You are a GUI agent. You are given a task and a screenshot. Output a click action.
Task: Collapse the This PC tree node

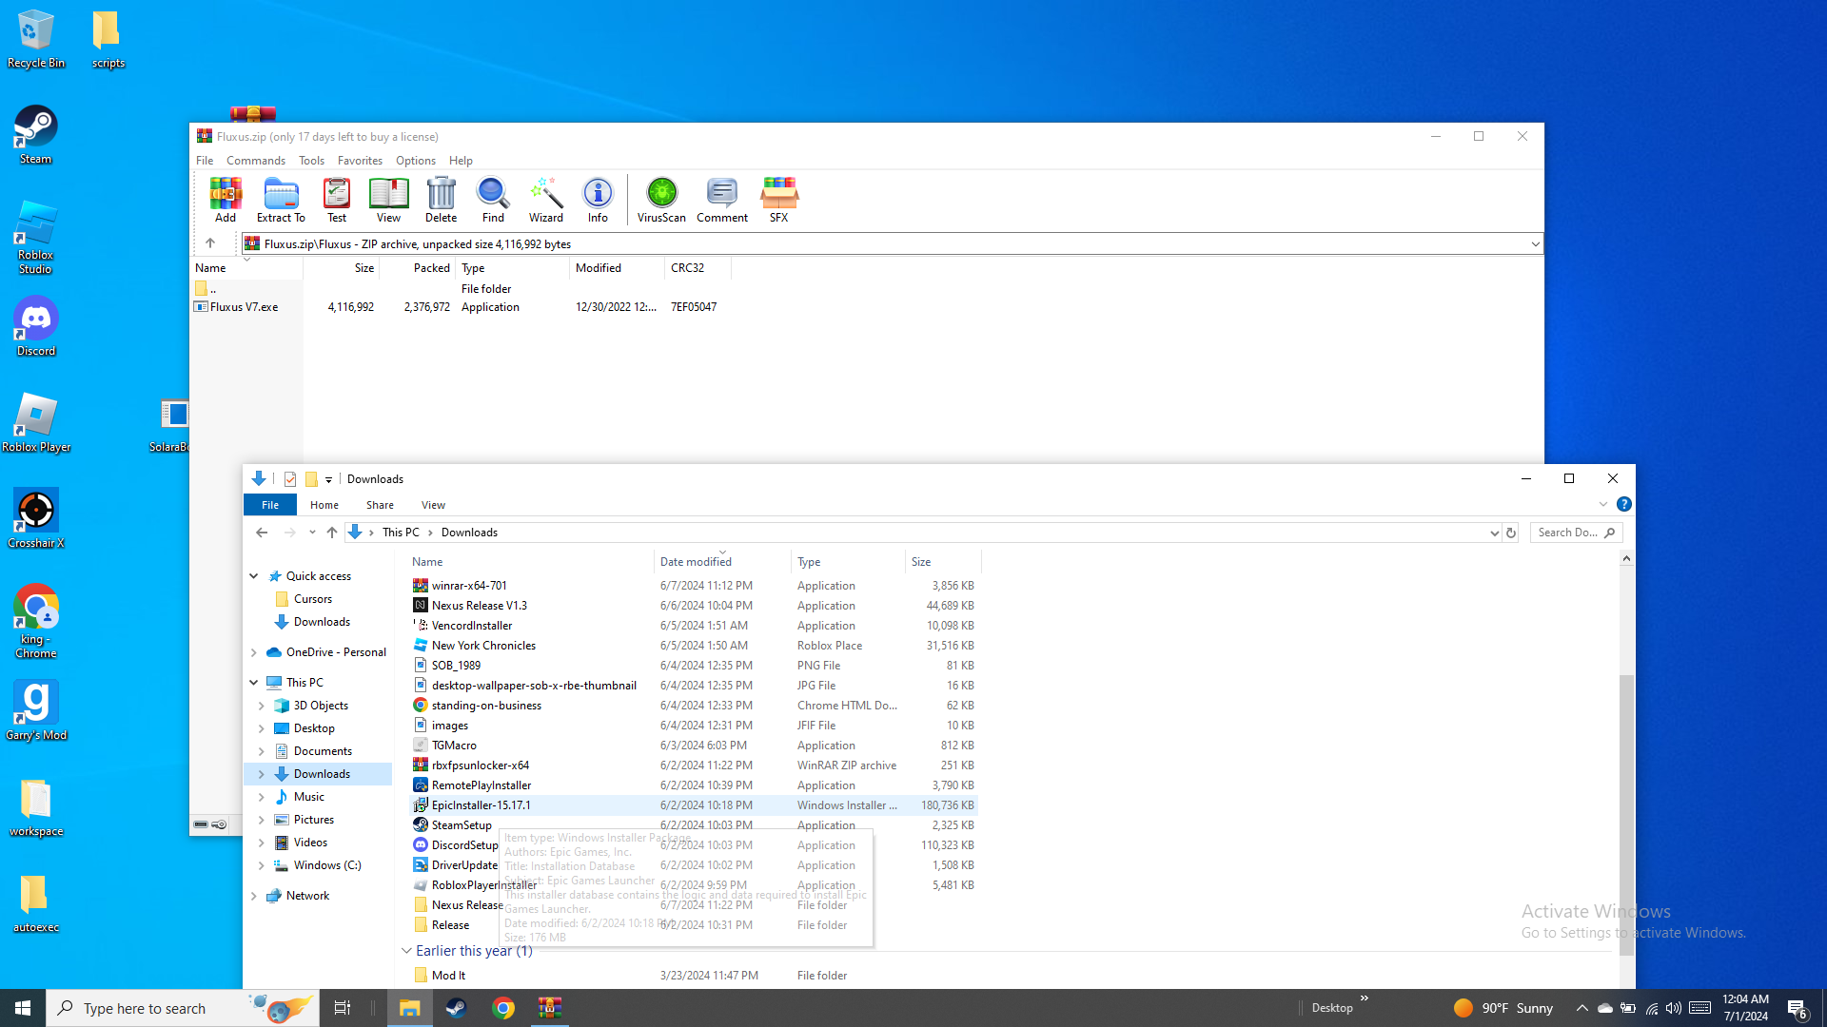click(254, 683)
